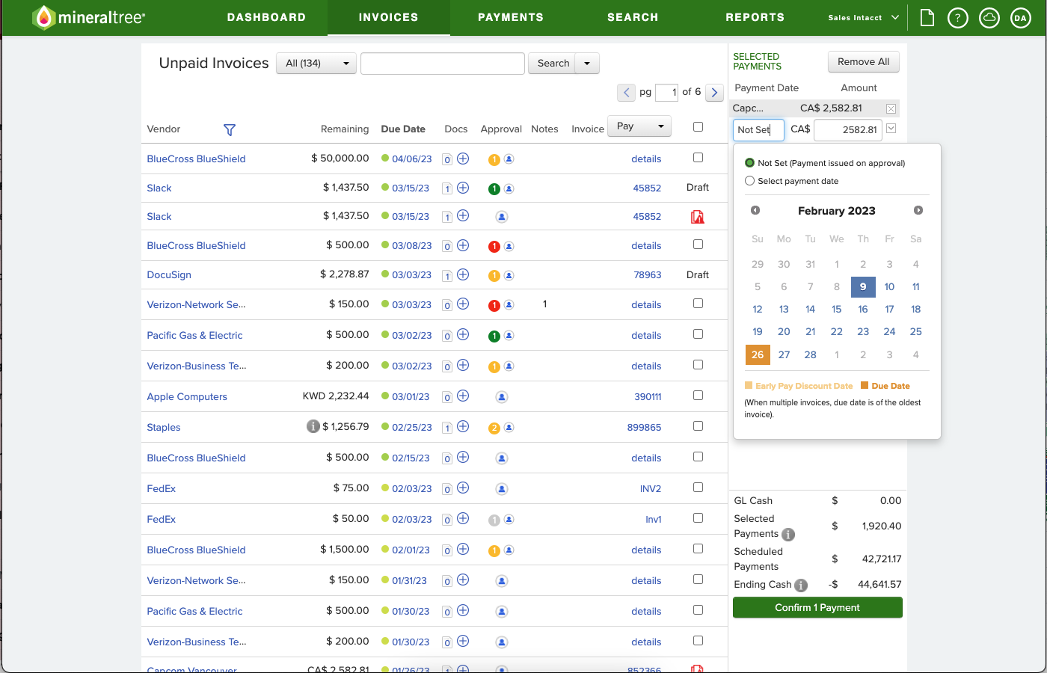This screenshot has height=673, width=1047.
Task: Select Not Set payment issued on approval option
Action: (x=749, y=163)
